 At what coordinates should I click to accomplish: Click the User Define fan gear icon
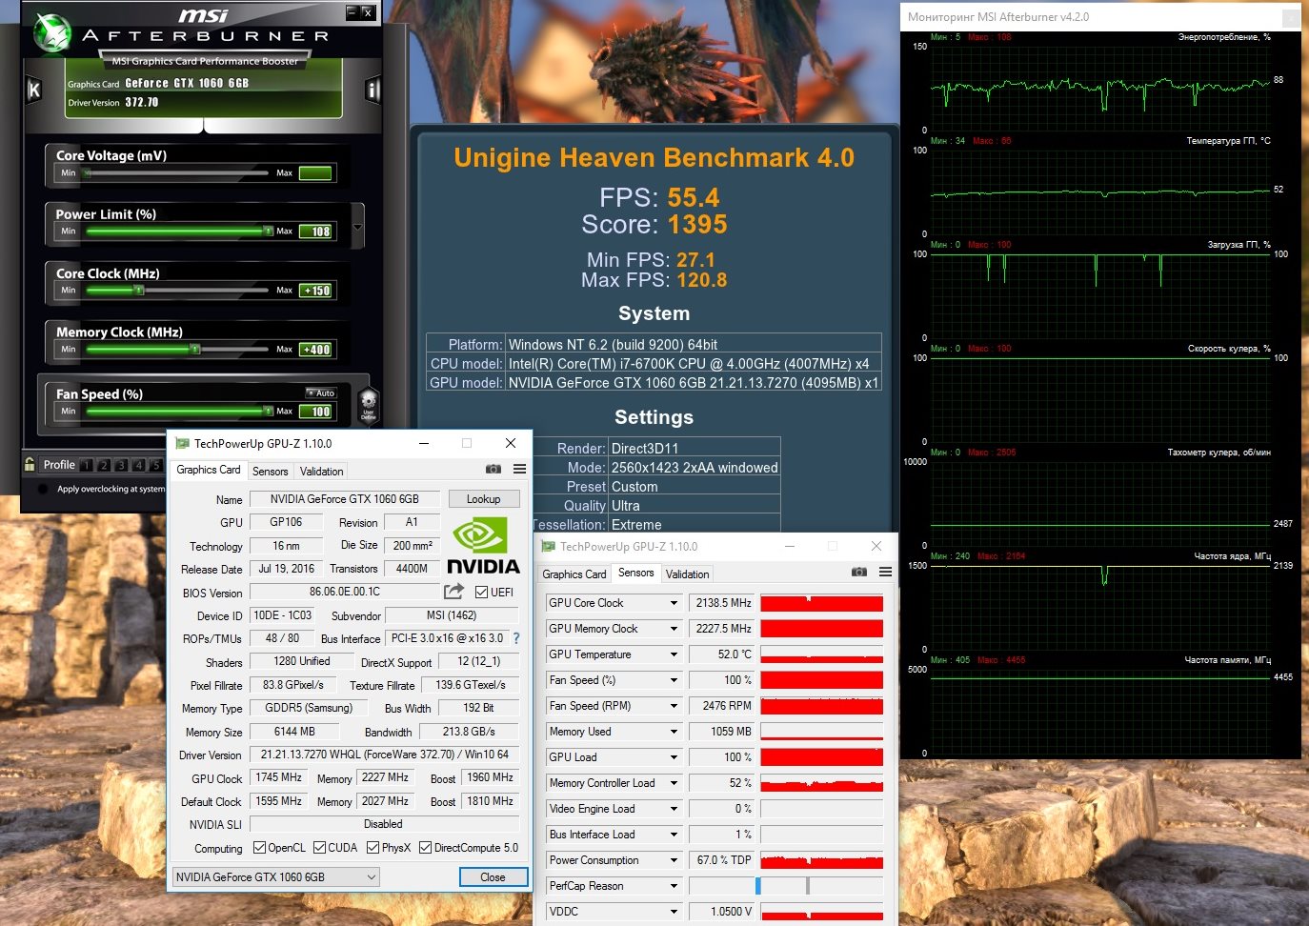[369, 405]
